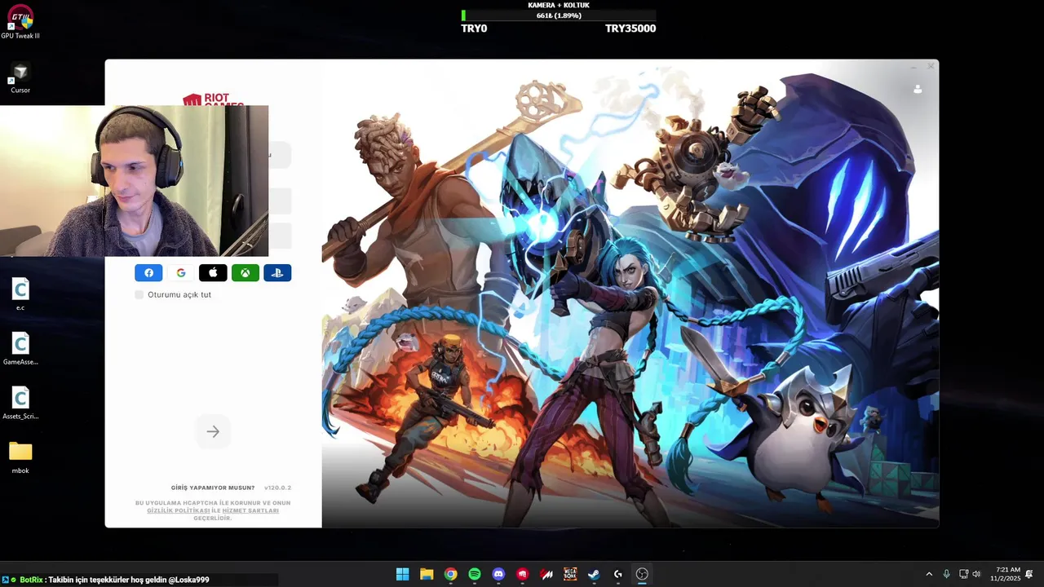Open the clock showing 7:21 AM
The width and height of the screenshot is (1044, 587).
1006,574
